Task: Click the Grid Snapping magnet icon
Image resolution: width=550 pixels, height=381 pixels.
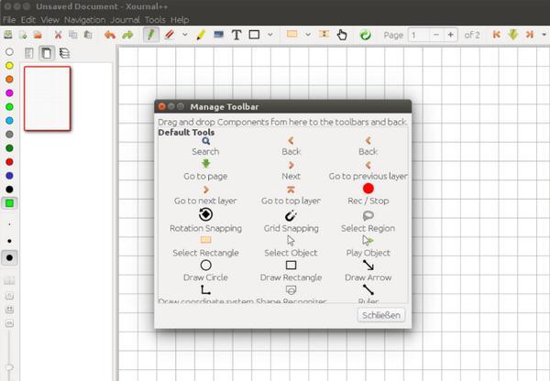Action: pyautogui.click(x=291, y=215)
